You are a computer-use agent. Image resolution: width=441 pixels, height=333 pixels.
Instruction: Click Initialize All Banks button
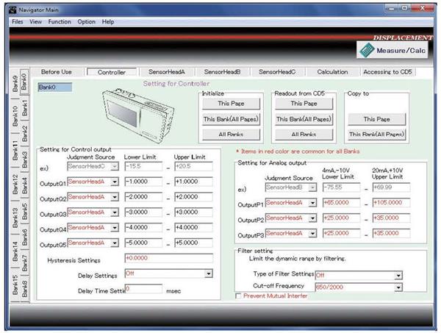point(231,135)
